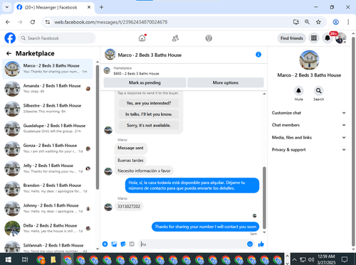Screen dimensions: 356x265
Task: Open the taskbar clock showing 12:59 AM
Action: (326, 259)
